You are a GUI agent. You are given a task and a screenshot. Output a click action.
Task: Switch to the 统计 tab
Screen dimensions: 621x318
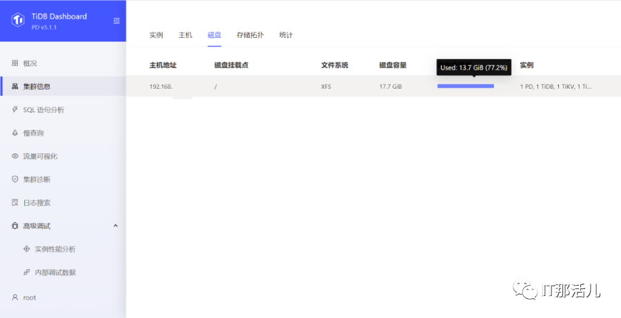[286, 35]
